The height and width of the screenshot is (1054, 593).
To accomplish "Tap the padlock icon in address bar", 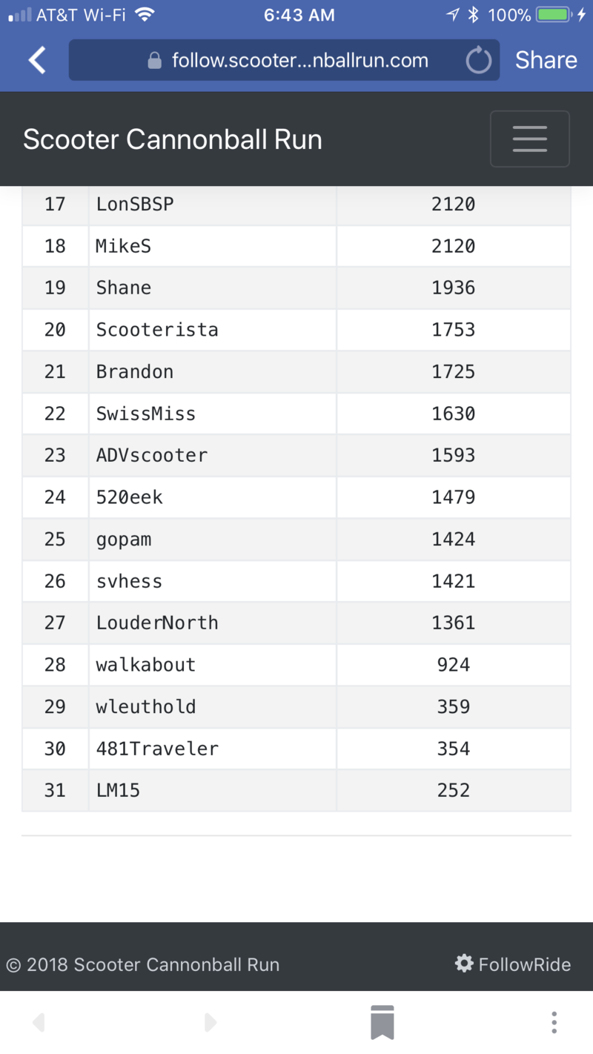I will [x=155, y=61].
